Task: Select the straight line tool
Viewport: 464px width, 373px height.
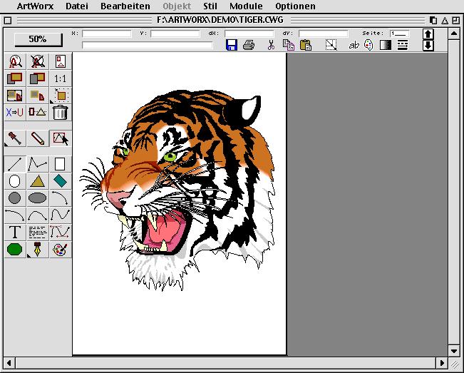Action: click(15, 164)
